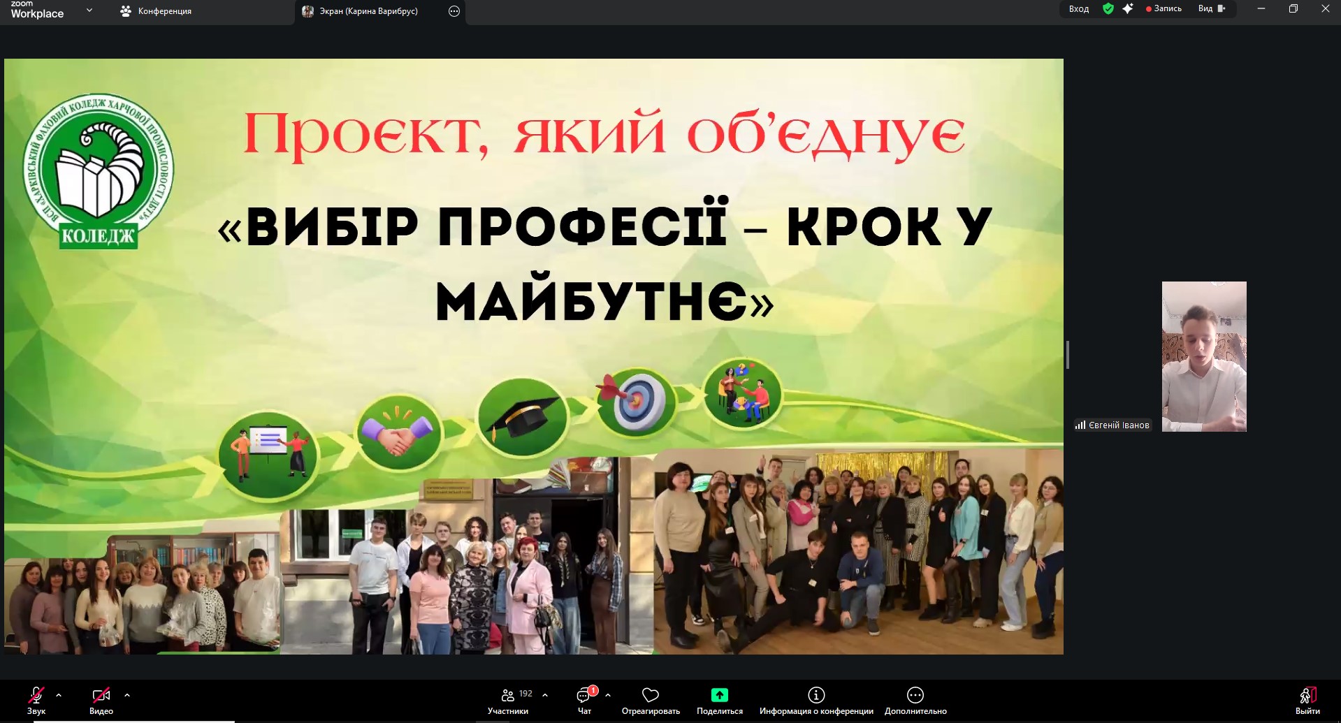Open the Вид view layout menu
The image size is (1341, 723).
click(x=1212, y=9)
